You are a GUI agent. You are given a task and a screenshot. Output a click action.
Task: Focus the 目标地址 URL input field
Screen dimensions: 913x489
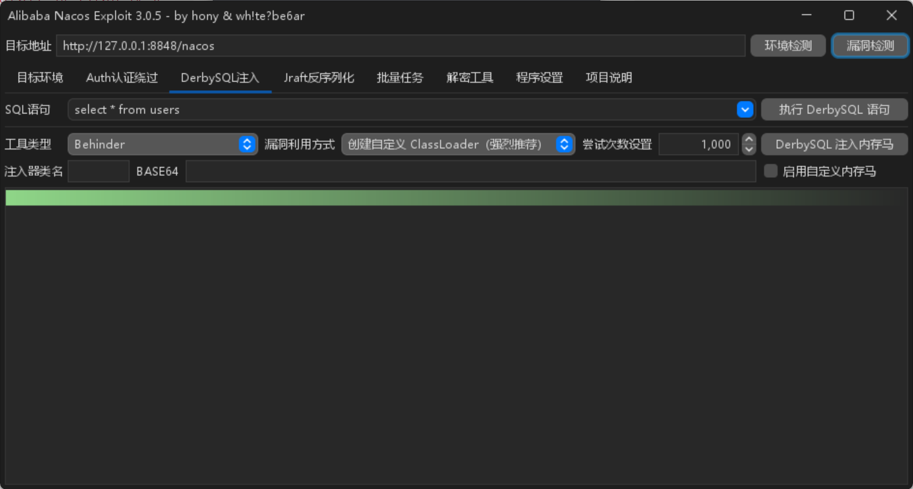click(x=400, y=46)
